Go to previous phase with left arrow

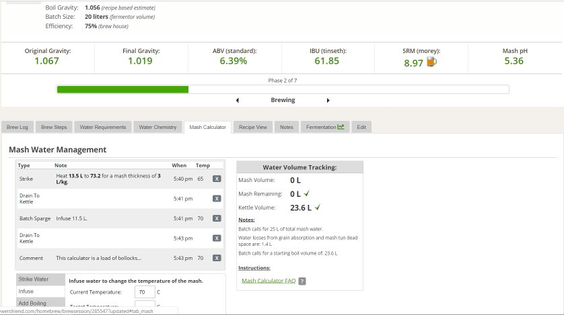click(x=238, y=101)
